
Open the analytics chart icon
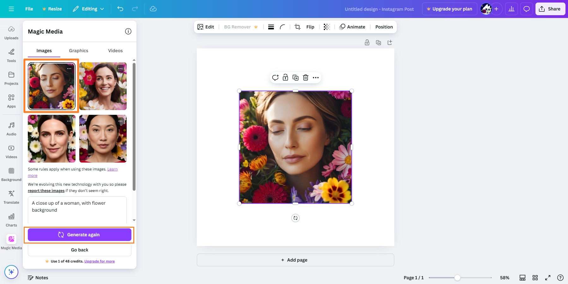511,9
